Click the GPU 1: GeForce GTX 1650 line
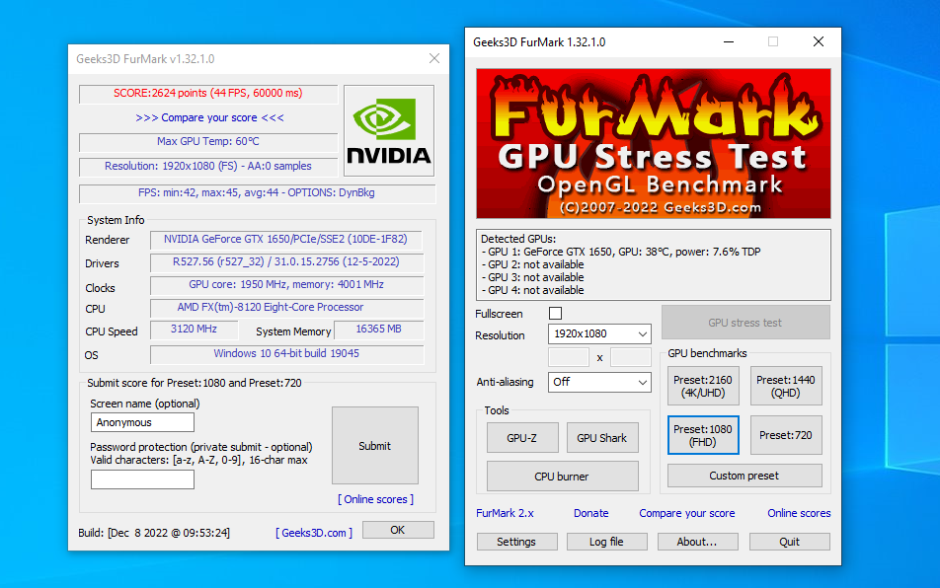Screen dimensions: 940x588 [x=621, y=253]
